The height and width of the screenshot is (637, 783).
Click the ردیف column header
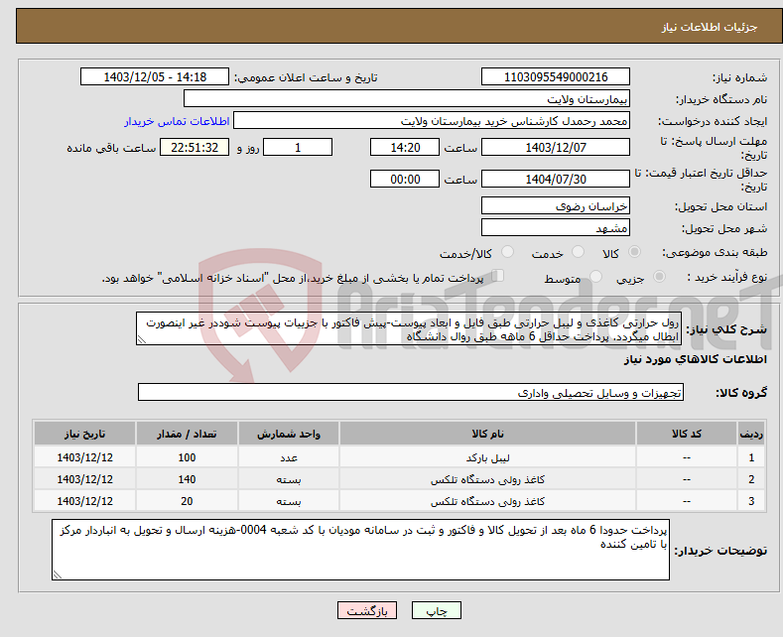coord(751,434)
